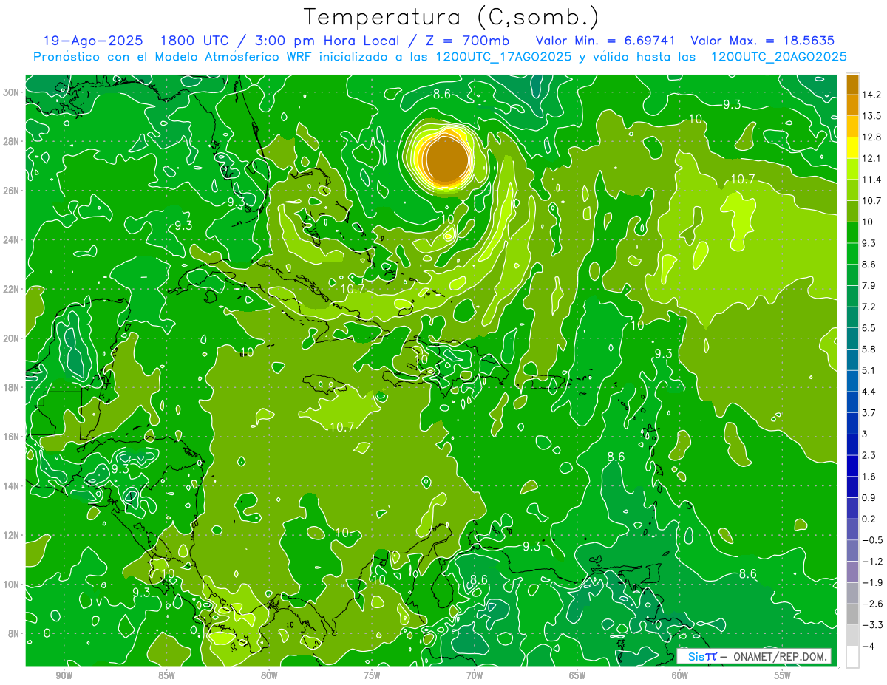887x685 pixels.
Task: Click the legend swatch between 8.6 and 9.3
Action: [853, 253]
